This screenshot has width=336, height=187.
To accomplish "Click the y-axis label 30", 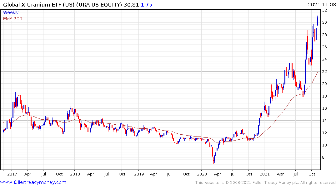I will [x=324, y=22].
